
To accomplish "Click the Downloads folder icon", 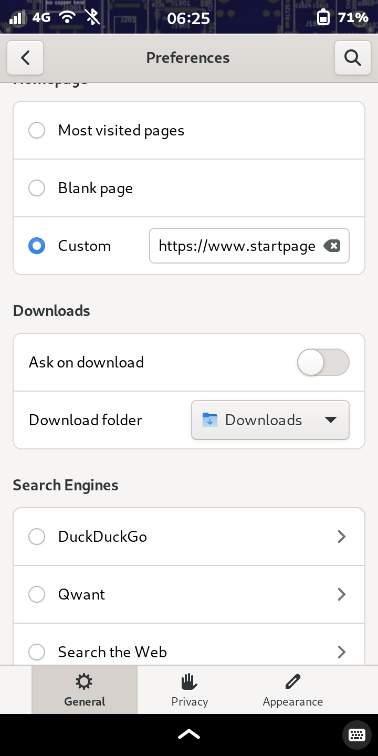I will pos(210,420).
